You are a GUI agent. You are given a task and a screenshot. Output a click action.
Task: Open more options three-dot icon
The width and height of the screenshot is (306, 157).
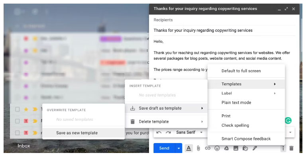click(x=283, y=148)
